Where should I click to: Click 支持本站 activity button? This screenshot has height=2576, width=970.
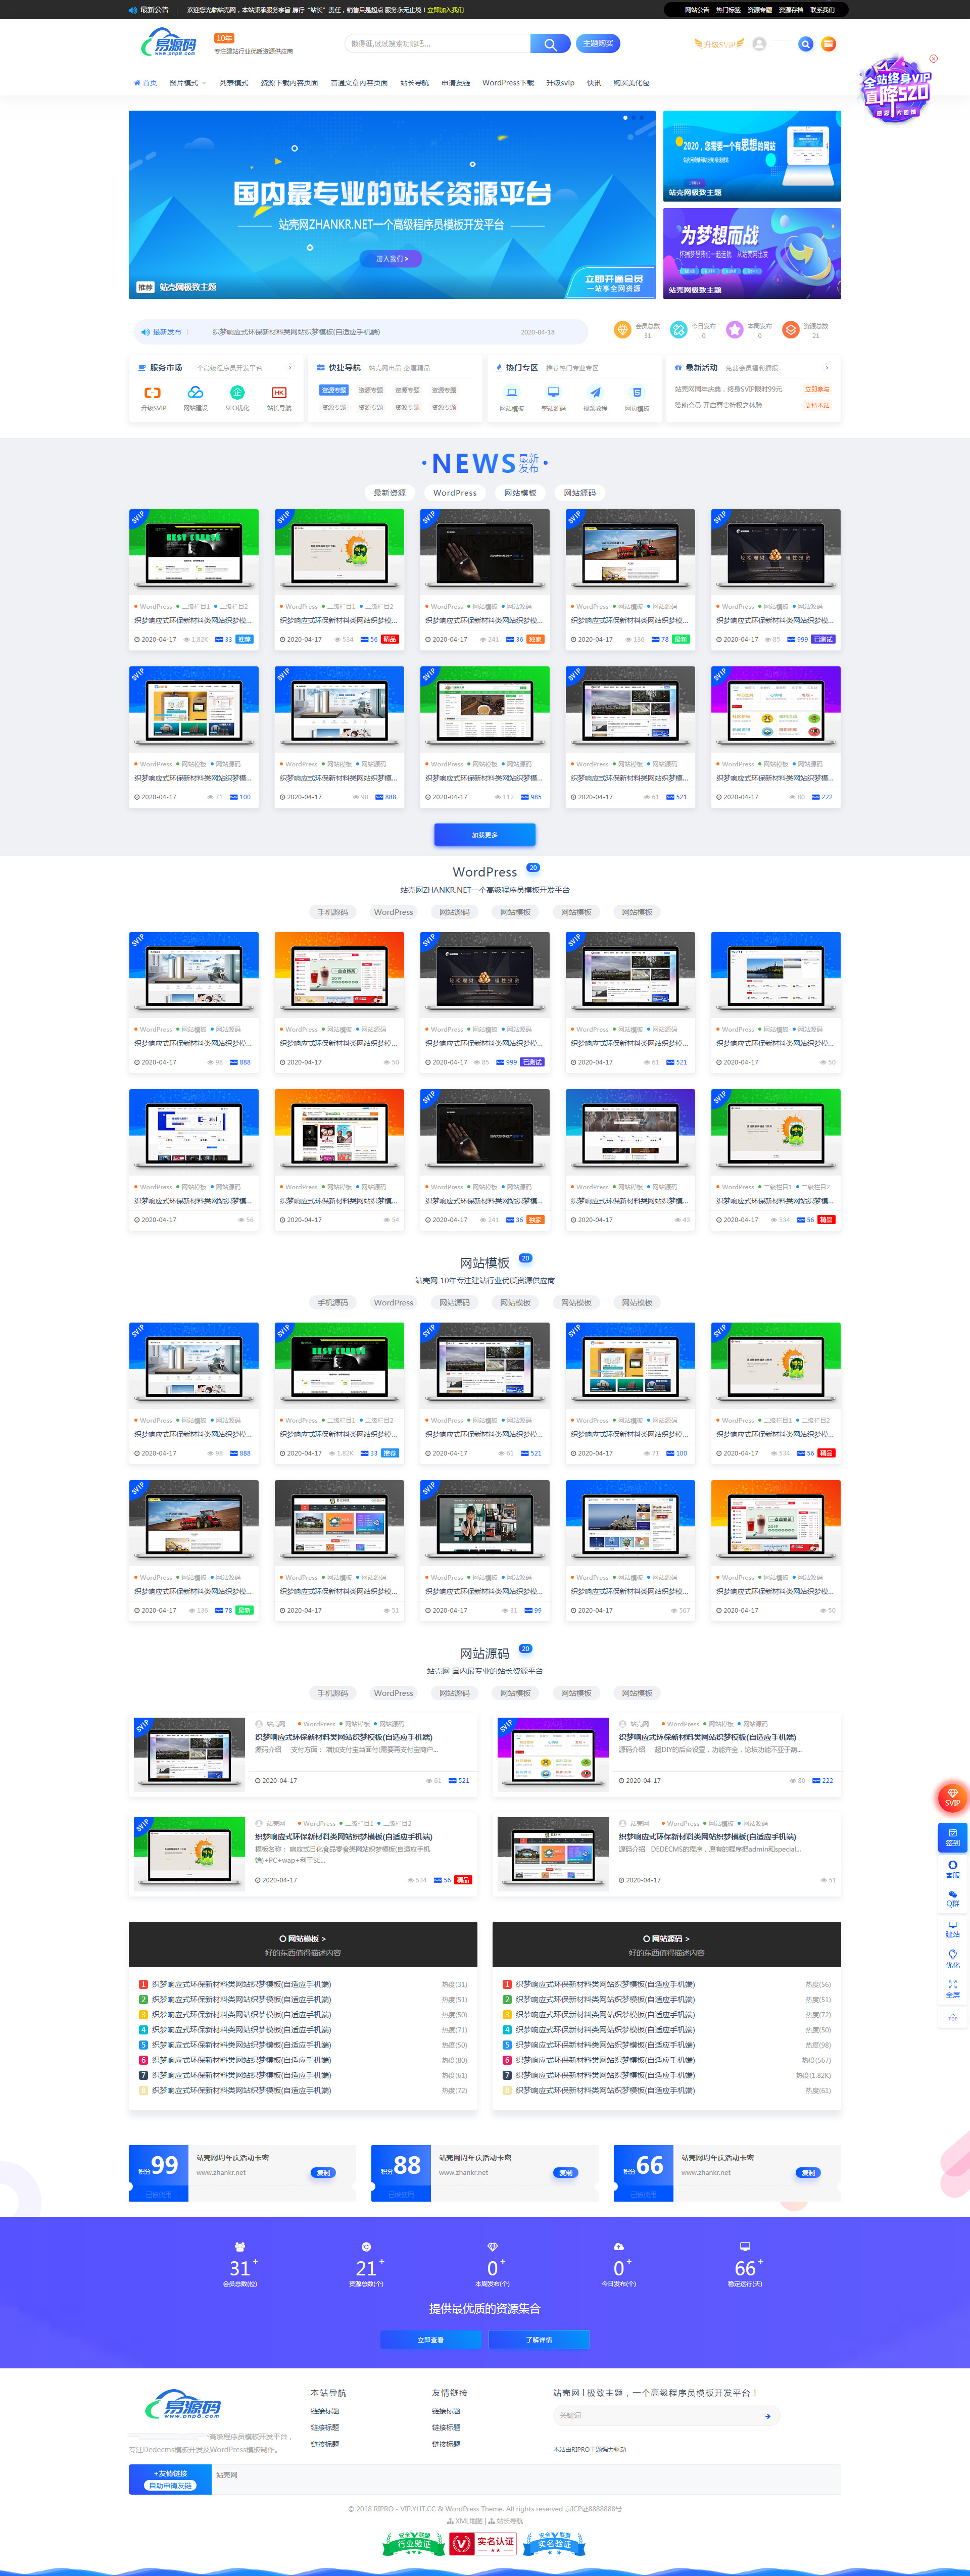(x=816, y=406)
